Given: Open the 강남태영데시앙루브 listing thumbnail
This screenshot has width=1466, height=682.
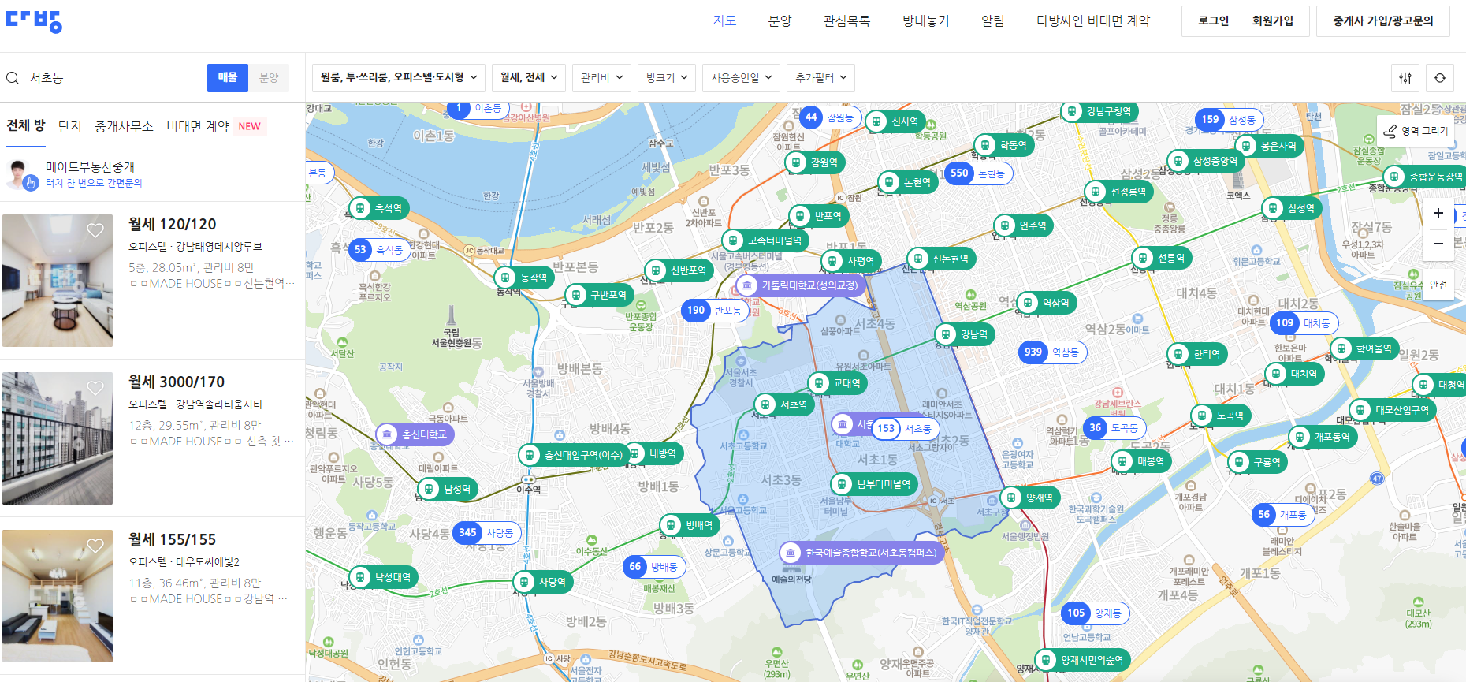Looking at the screenshot, I should pos(58,281).
